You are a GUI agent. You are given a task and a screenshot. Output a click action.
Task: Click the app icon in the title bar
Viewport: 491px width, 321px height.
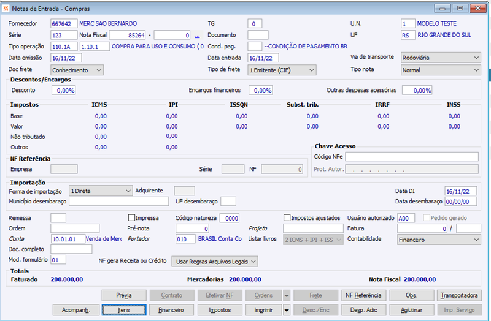(6, 9)
